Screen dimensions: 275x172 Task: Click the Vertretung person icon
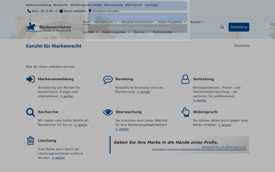pyautogui.click(x=185, y=79)
